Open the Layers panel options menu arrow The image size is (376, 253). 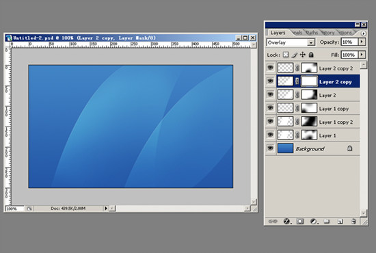click(x=364, y=34)
